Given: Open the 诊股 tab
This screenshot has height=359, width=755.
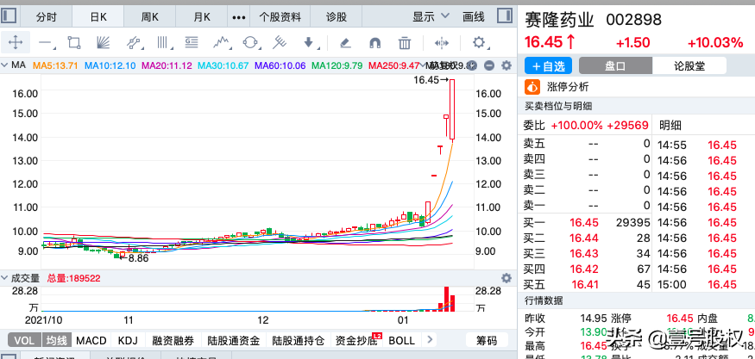Looking at the screenshot, I should (x=337, y=17).
